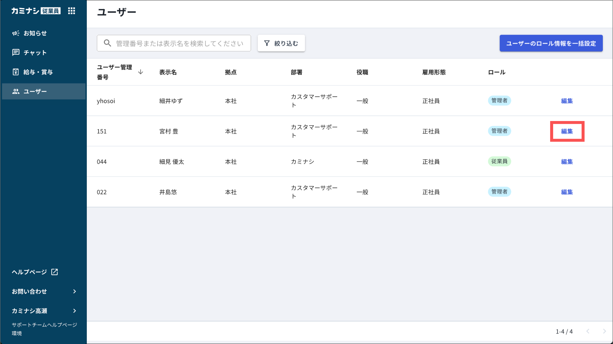Sort by ユーザー管理番号 using the arrow
Viewport: 613px width, 344px height.
click(140, 72)
